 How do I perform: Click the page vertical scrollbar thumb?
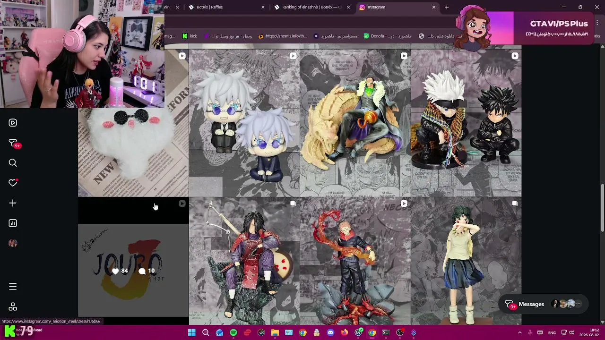(602, 208)
